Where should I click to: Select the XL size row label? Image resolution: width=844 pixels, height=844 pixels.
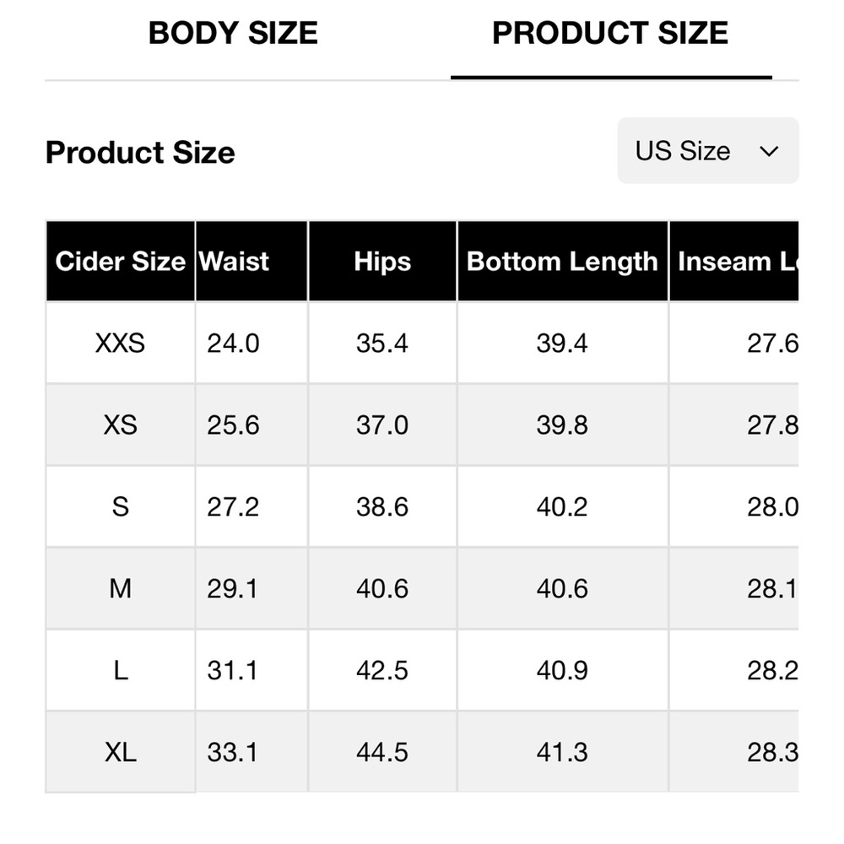coord(120,752)
